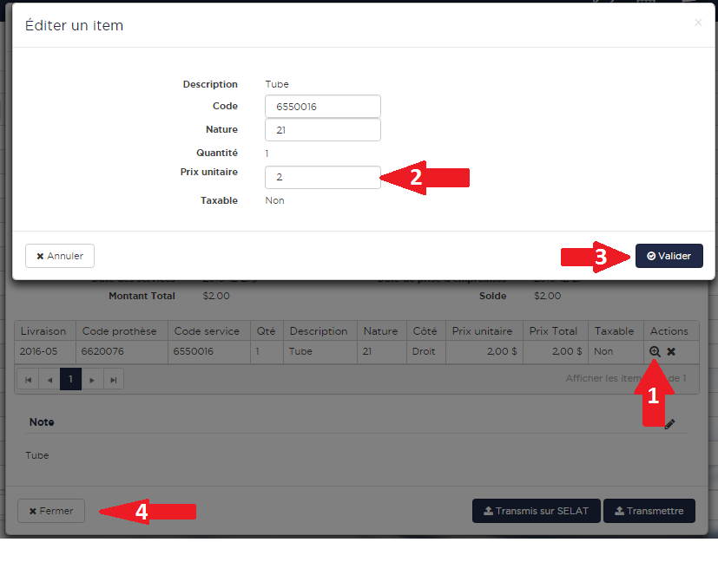Image resolution: width=718 pixels, height=575 pixels.
Task: Cancel editing with Annuler
Action: [x=60, y=256]
